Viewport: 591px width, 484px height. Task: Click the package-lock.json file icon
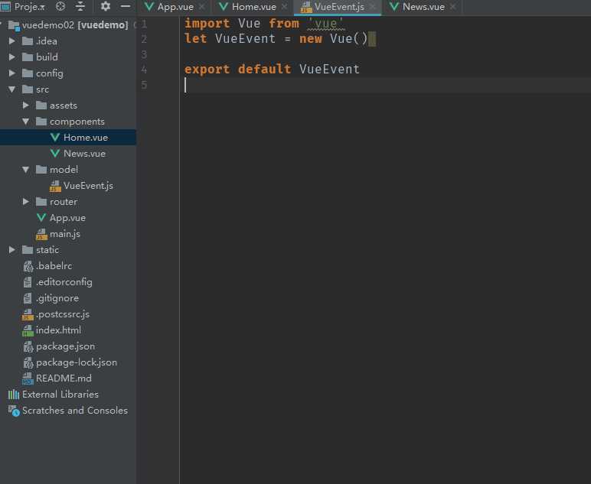pyautogui.click(x=28, y=363)
